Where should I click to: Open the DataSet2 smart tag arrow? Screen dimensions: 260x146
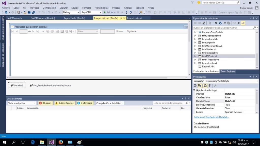click(x=24, y=82)
